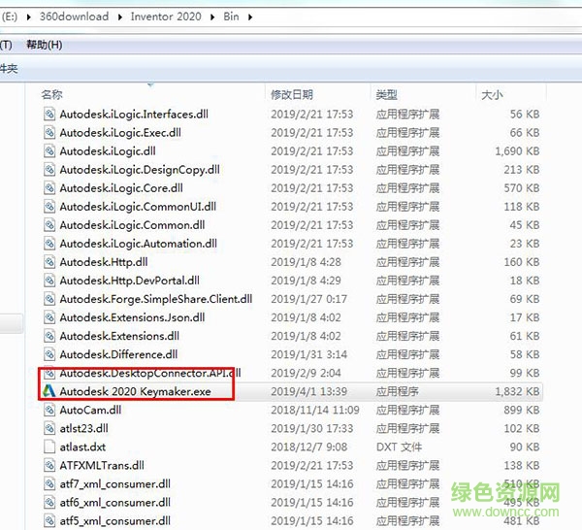582x530 pixels.
Task: Click the date 2018/12/7 9:08 cell
Action: point(308,447)
